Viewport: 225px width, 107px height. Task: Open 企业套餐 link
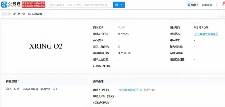click(207, 5)
